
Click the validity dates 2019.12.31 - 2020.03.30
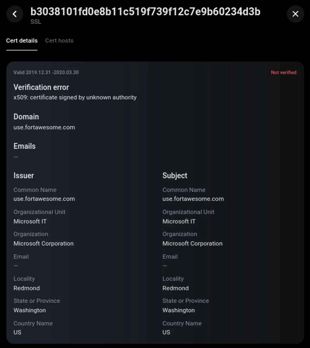(46, 72)
